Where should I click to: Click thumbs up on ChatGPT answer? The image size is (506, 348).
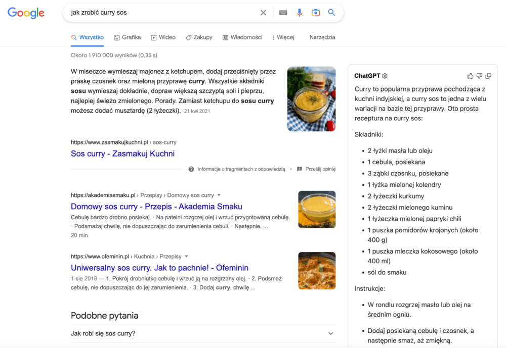tap(471, 76)
